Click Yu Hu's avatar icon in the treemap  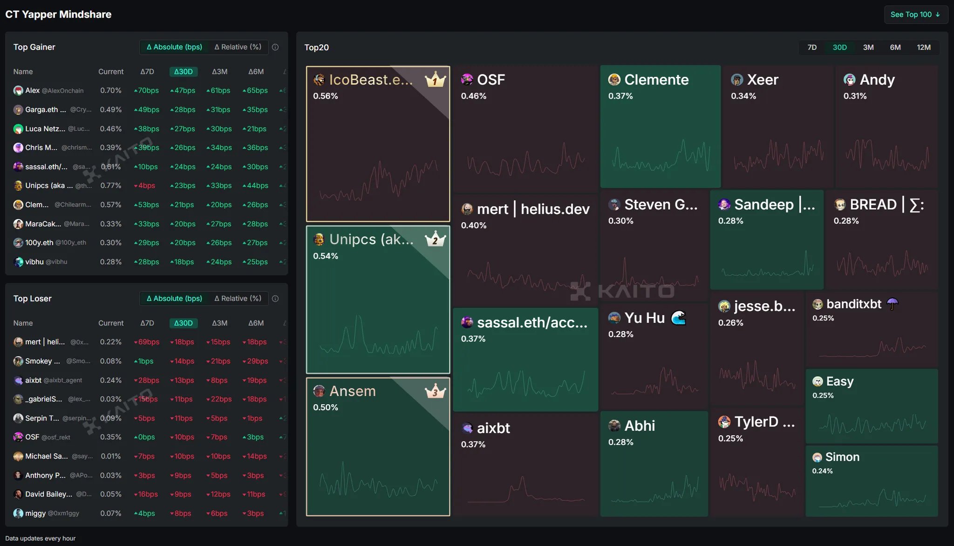(x=616, y=318)
